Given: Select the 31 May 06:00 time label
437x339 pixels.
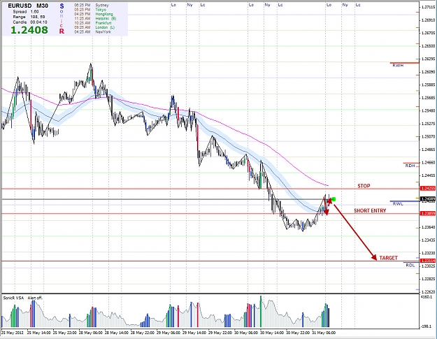Looking at the screenshot, I should tap(324, 333).
